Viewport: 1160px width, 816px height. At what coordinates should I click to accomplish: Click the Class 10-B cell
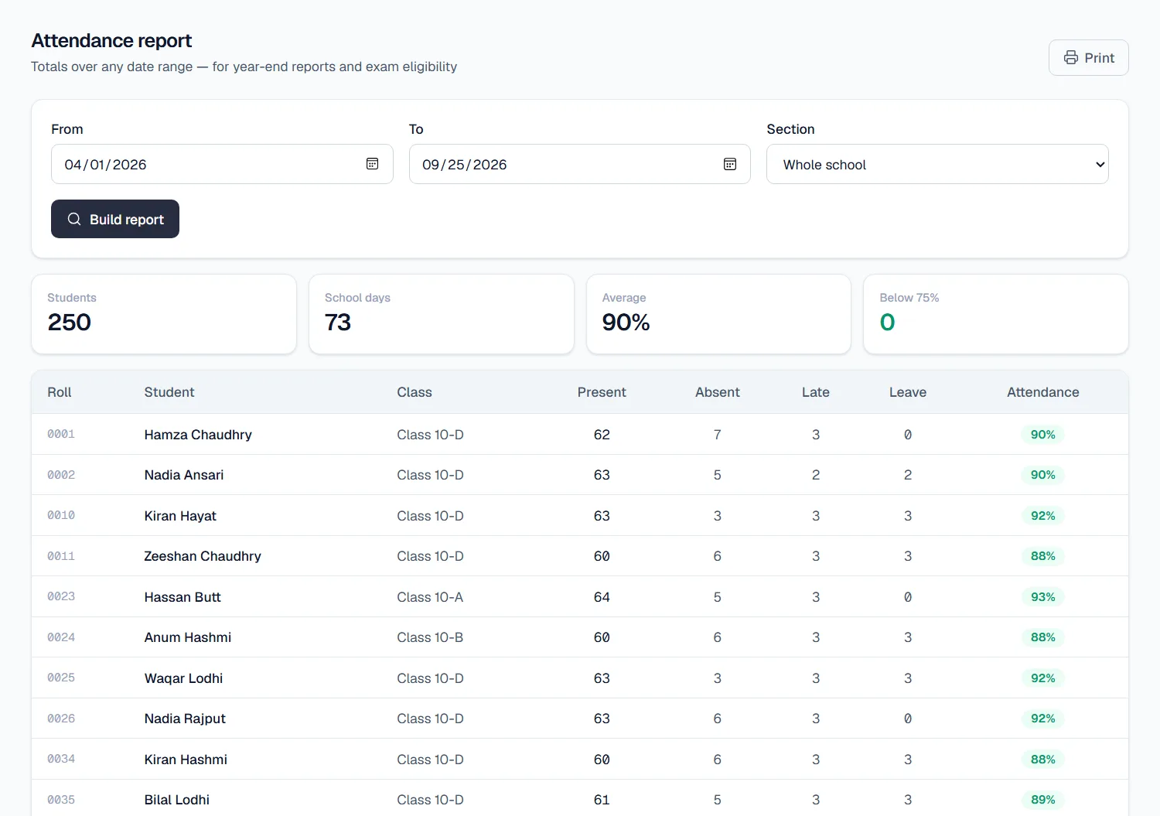click(430, 637)
